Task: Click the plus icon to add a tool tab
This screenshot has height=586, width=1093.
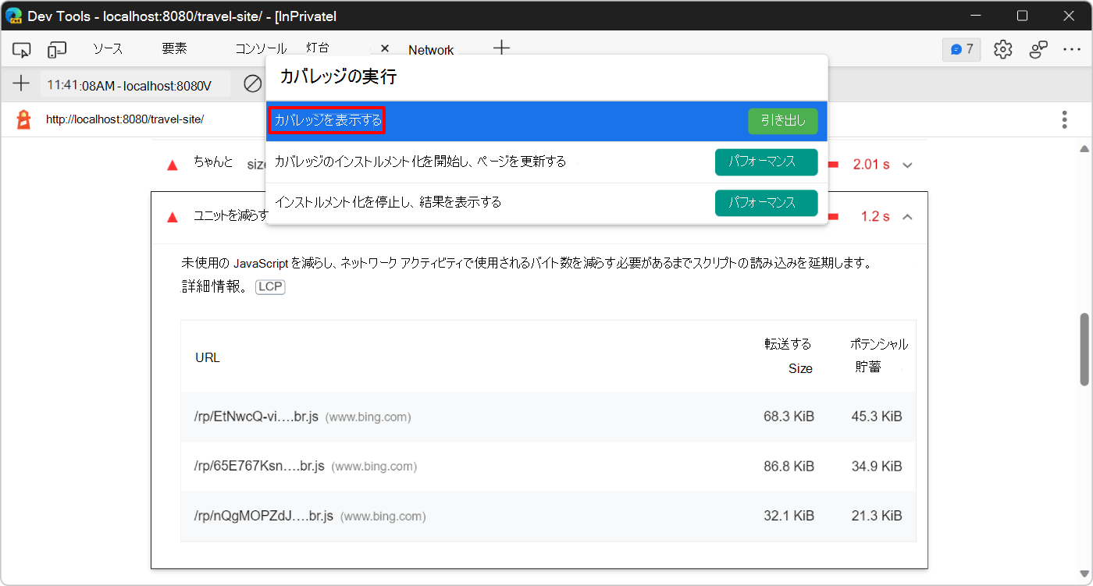Action: coord(500,48)
